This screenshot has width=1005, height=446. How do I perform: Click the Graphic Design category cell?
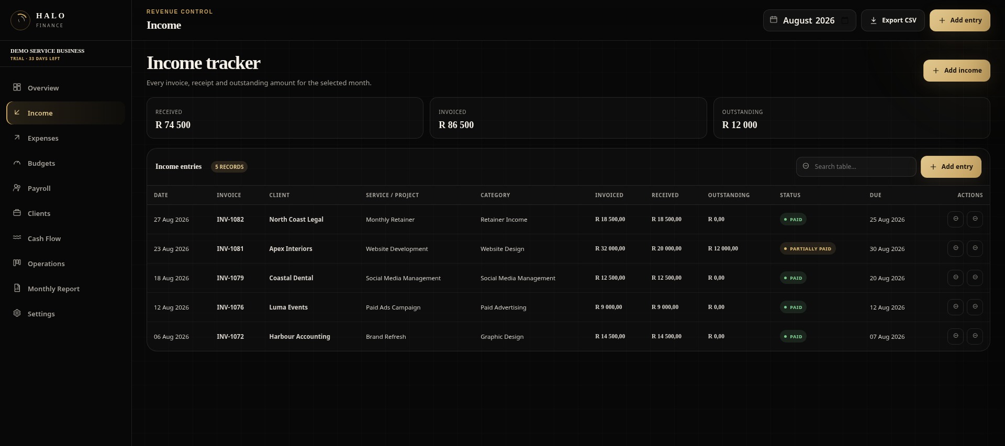pos(502,337)
